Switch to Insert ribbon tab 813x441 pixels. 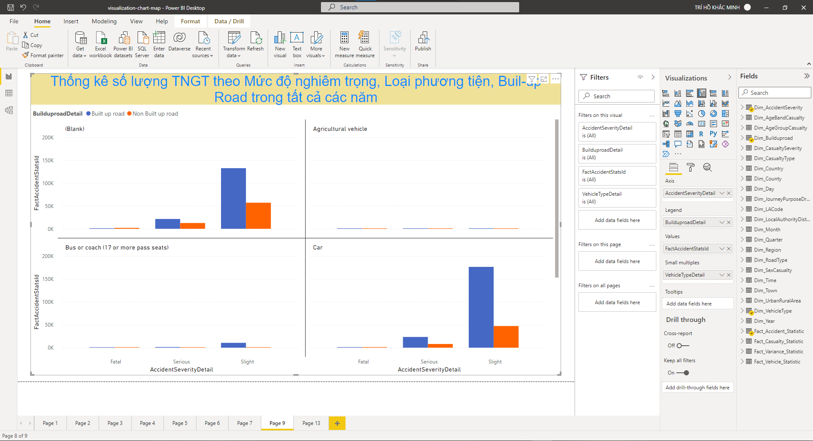point(71,21)
